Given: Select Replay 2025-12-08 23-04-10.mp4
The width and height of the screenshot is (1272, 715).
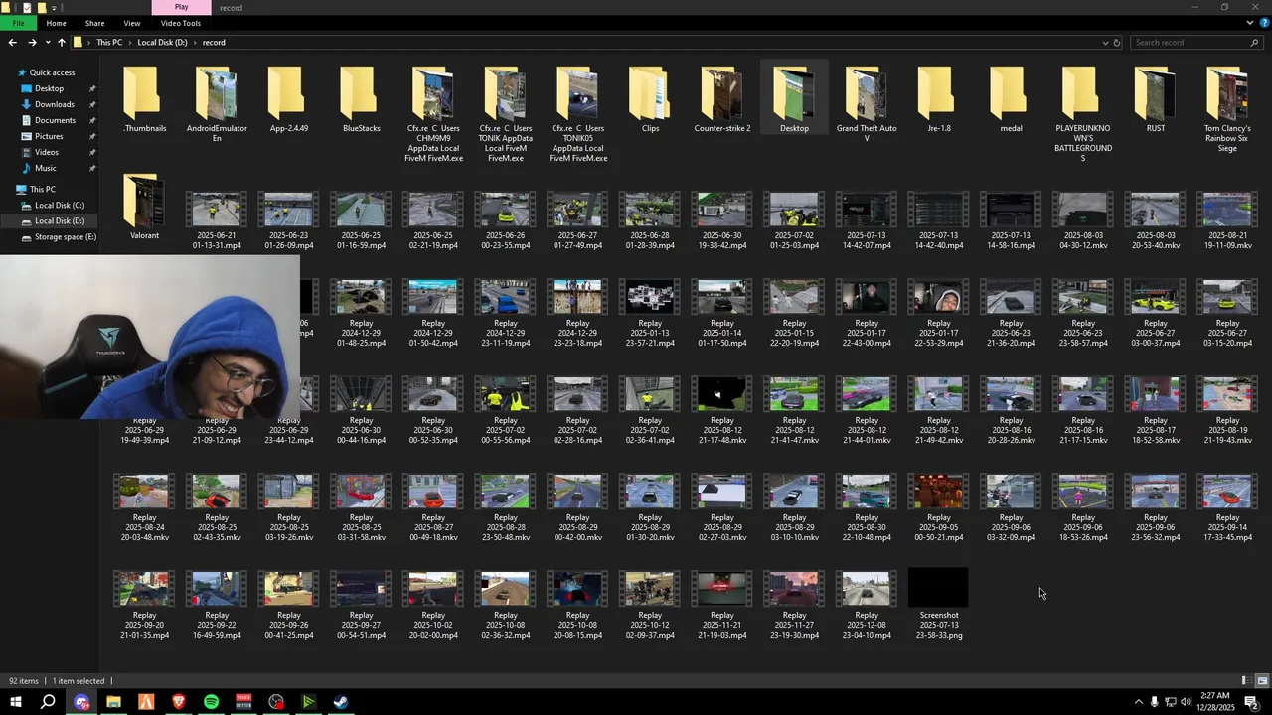Looking at the screenshot, I should coord(867,604).
